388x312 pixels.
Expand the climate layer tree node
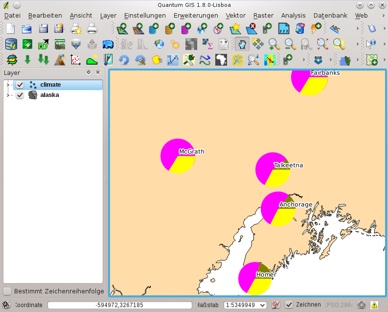(x=8, y=85)
